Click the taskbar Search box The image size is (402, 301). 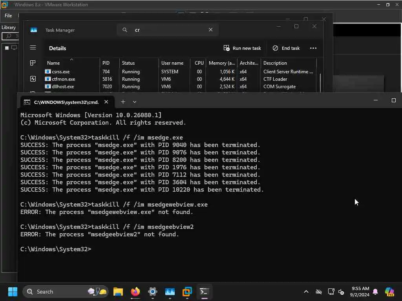point(66,292)
